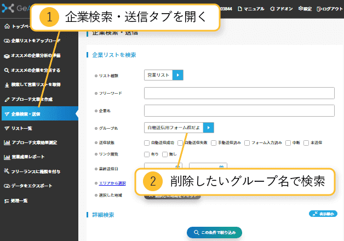Click the layers icon beside オススメの企業分析の準備
Screen dimensions: 344x241
(7, 56)
